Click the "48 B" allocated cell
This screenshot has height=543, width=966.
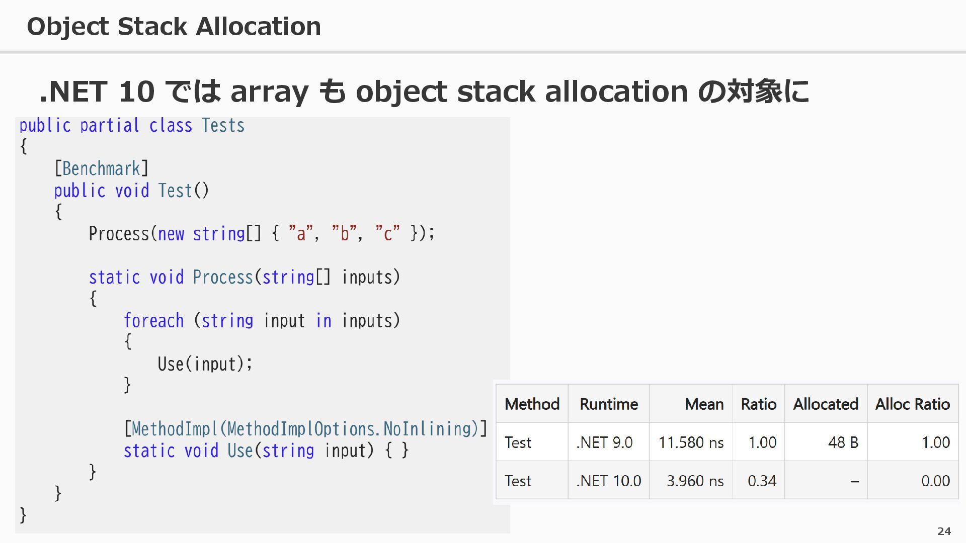[x=843, y=442]
